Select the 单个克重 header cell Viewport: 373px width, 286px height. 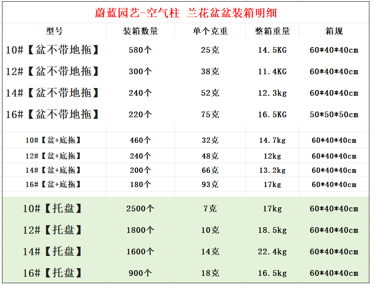click(x=210, y=31)
